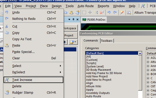Screen dimensions: 156x98
Task: Expand the AGU tree node
Action: pyautogui.click(x=148, y=58)
